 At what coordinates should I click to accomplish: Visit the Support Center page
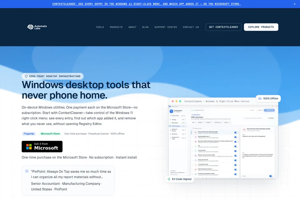(166, 27)
